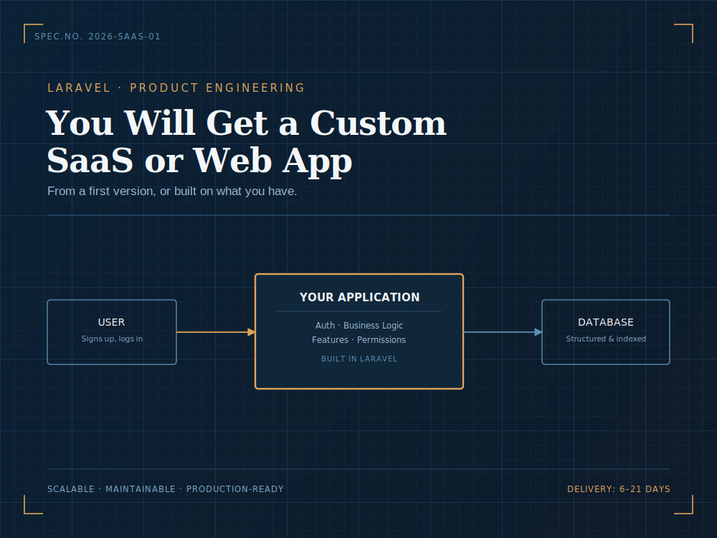Click the BUILT IN LARAVEL label
The height and width of the screenshot is (538, 717).
[359, 359]
